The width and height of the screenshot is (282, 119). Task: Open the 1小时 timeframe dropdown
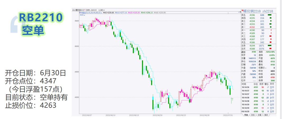pyautogui.click(x=102, y=10)
